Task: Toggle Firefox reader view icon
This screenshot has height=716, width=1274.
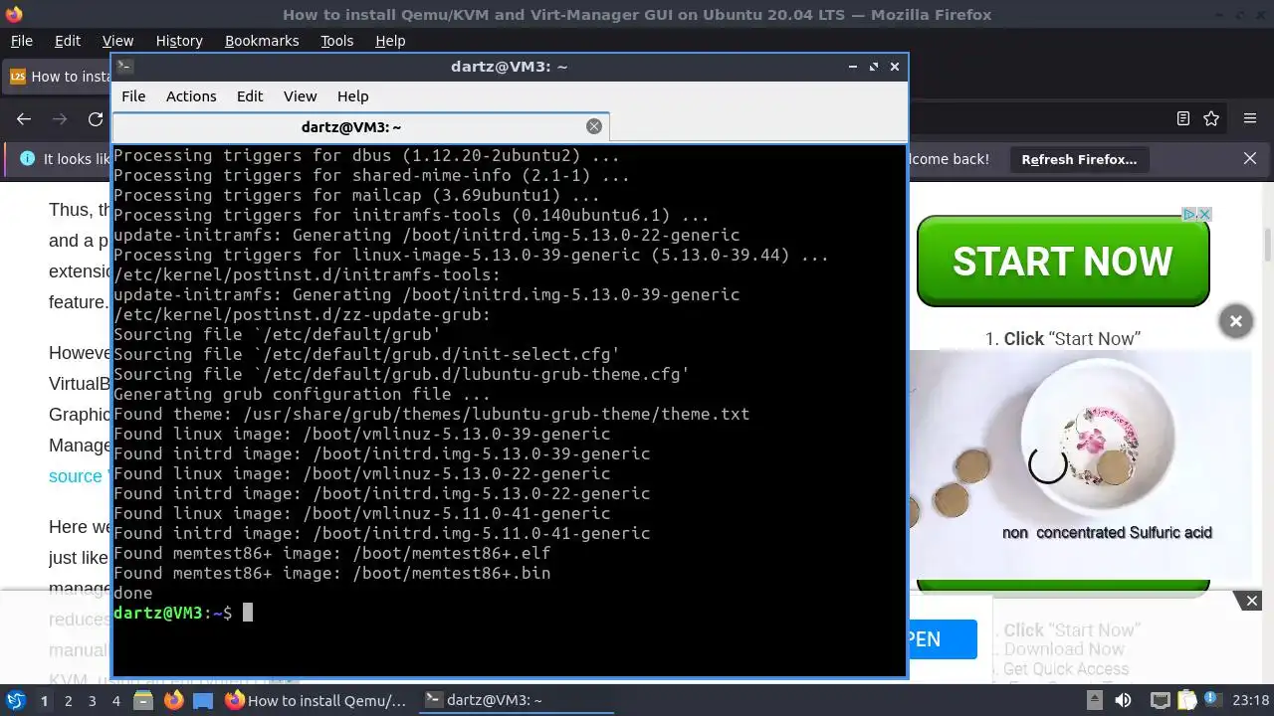Action: click(x=1183, y=119)
